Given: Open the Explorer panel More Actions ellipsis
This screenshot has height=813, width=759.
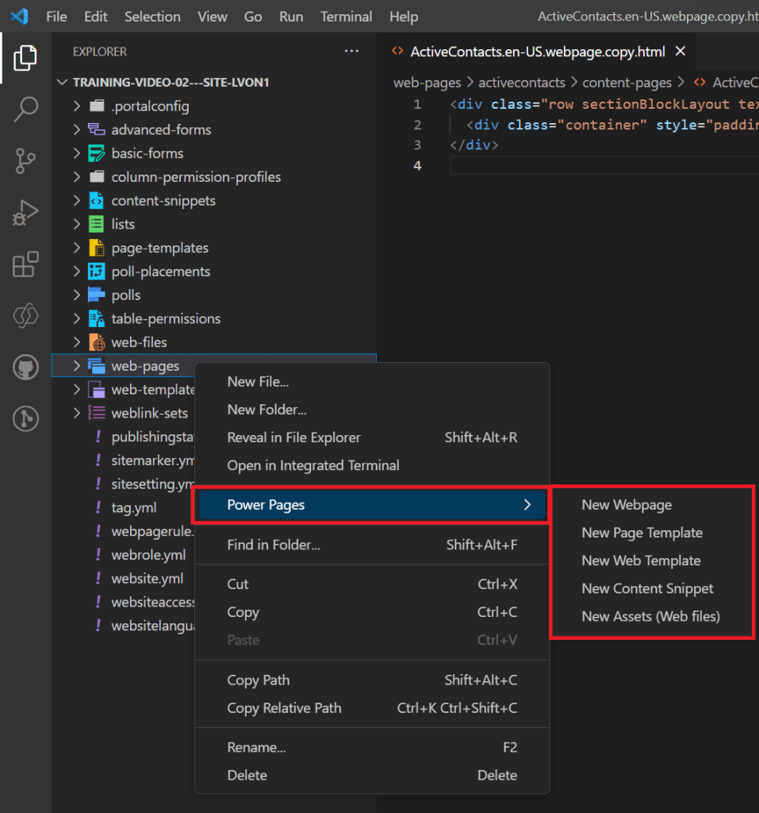Looking at the screenshot, I should point(351,50).
